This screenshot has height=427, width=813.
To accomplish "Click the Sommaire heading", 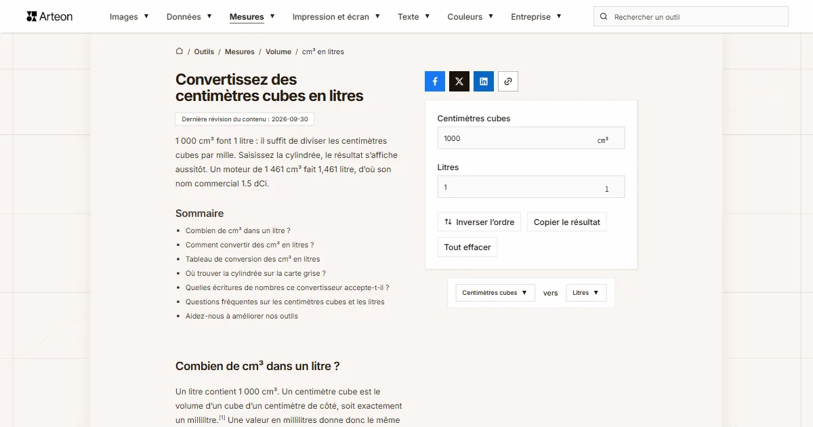I will click(x=199, y=213).
